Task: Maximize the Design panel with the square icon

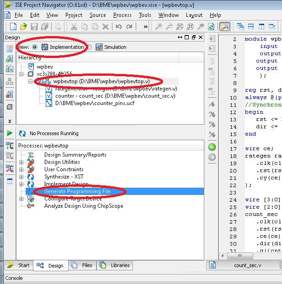Action: [186, 37]
